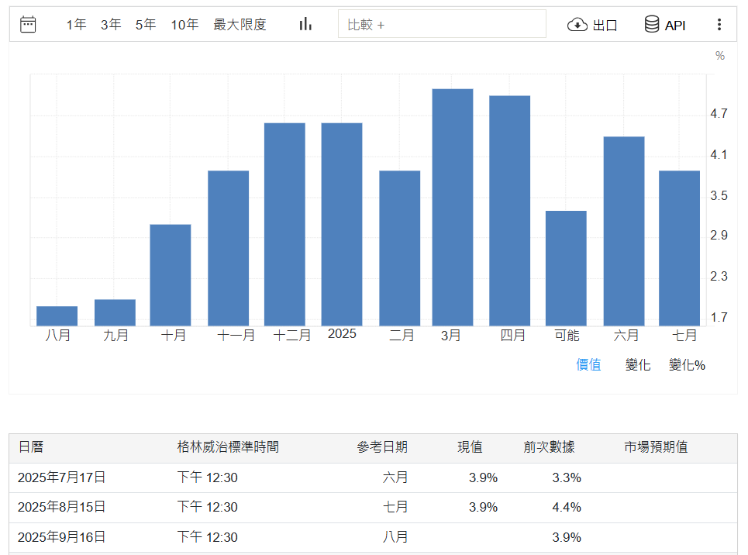
Task: Click the 2025年7月17日 date cell
Action: 61,477
